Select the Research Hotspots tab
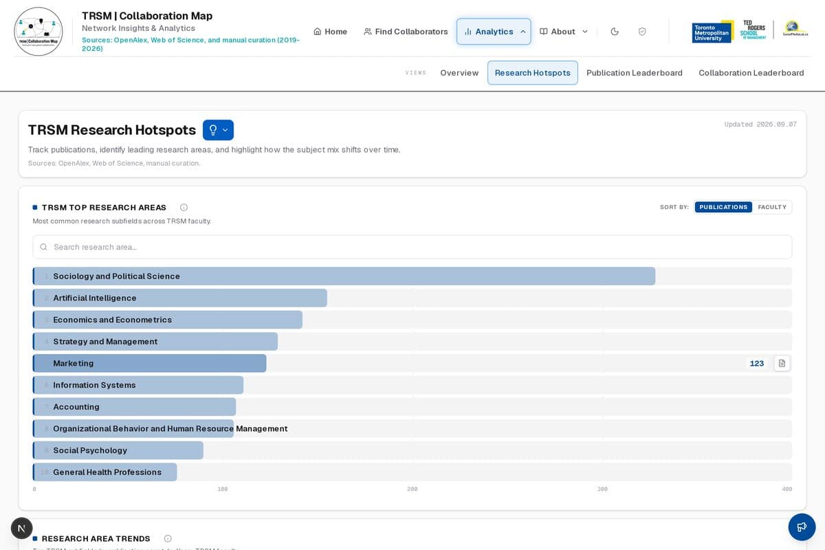The height and width of the screenshot is (550, 825). (533, 73)
